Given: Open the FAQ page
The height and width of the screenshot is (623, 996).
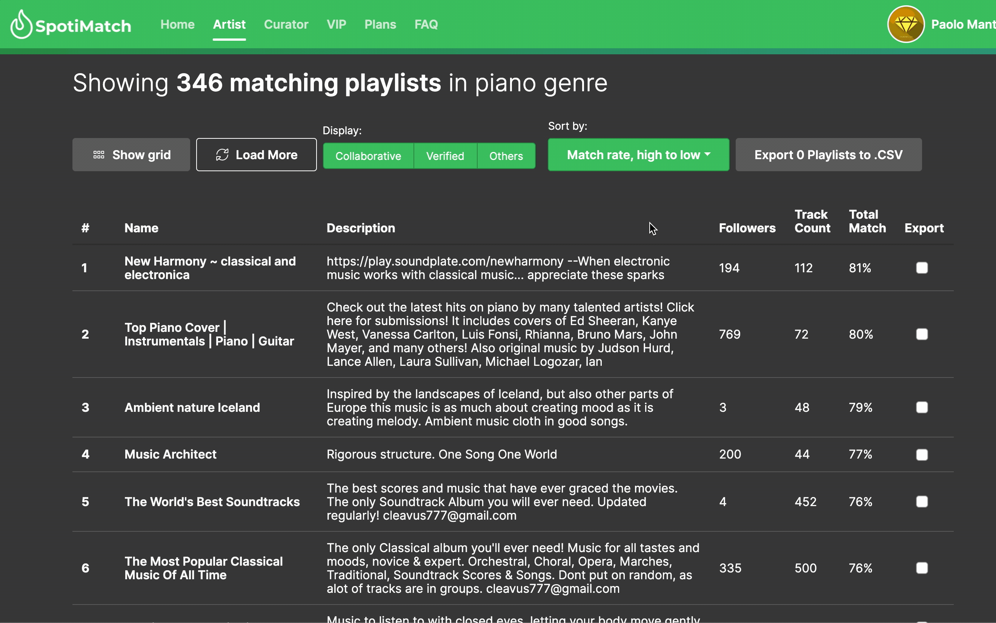Looking at the screenshot, I should pyautogui.click(x=426, y=25).
